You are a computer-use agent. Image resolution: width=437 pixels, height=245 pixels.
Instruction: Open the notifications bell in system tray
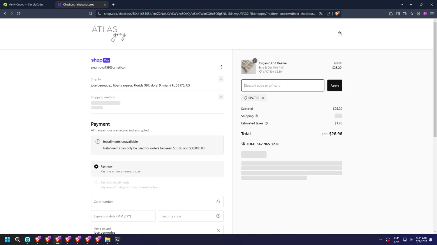(x=431, y=239)
